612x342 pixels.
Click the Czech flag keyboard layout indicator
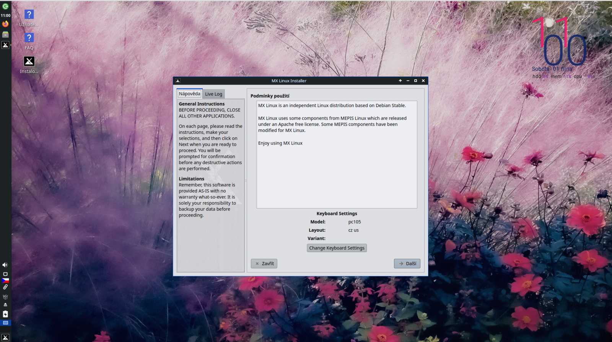point(5,280)
